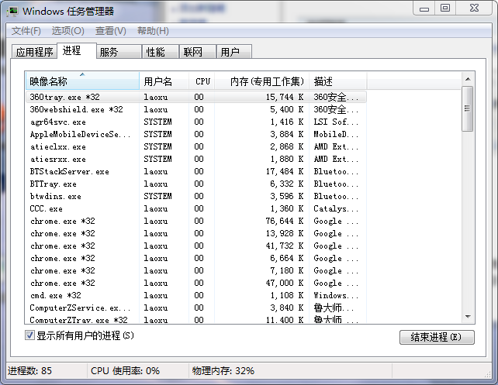The image size is (498, 385).
Task: Minimize the Task Manager window
Action: coord(424,9)
